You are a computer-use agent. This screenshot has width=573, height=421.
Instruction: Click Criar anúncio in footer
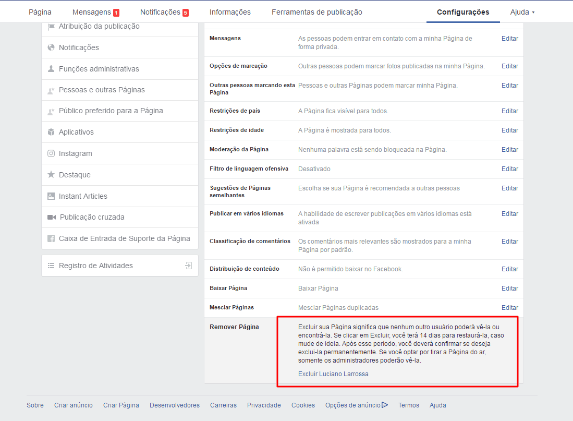pyautogui.click(x=74, y=405)
